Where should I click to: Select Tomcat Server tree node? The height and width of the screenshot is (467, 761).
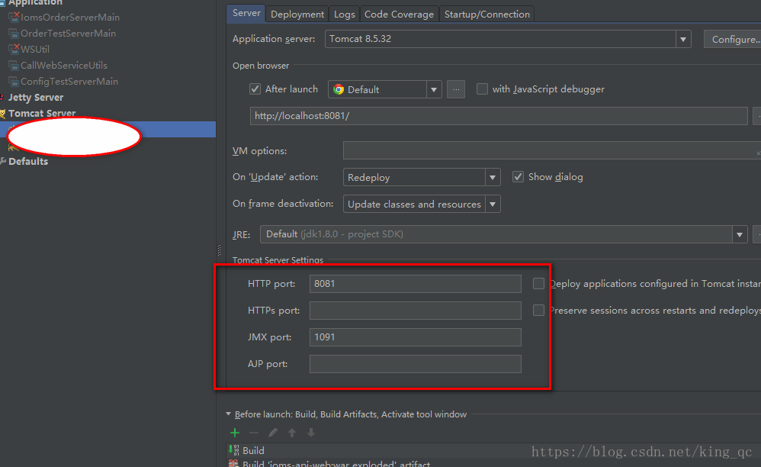(42, 113)
